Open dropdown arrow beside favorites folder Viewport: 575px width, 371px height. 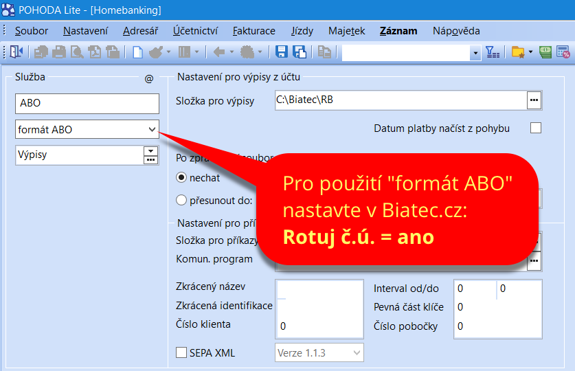pos(530,52)
